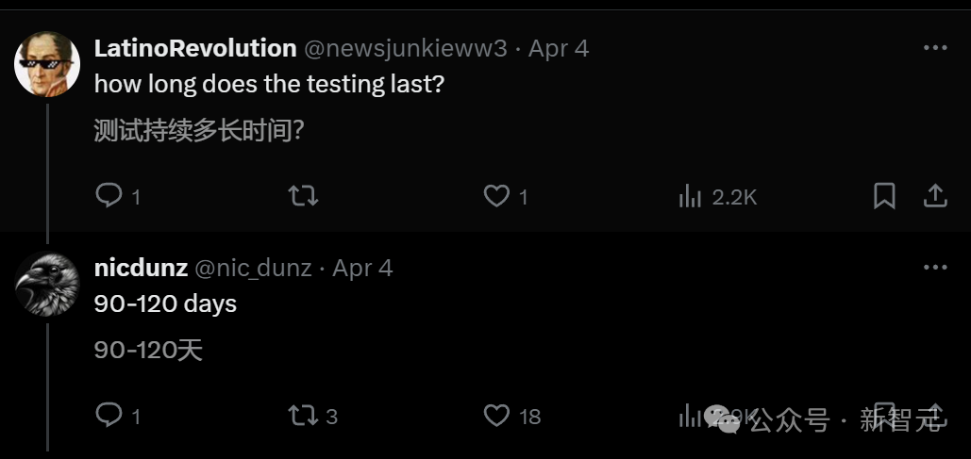Click the tweet text "how long does the testing last?"

[269, 84]
